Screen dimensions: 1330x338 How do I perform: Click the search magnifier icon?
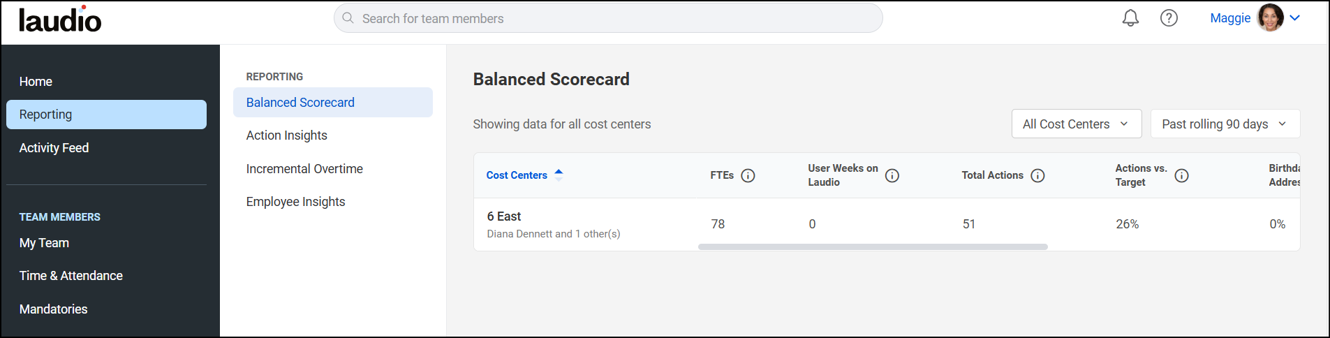coord(348,18)
